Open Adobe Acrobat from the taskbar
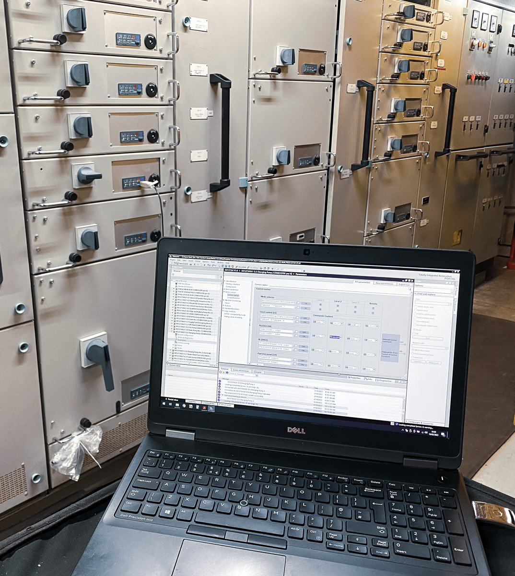515x576 pixels. coord(204,408)
